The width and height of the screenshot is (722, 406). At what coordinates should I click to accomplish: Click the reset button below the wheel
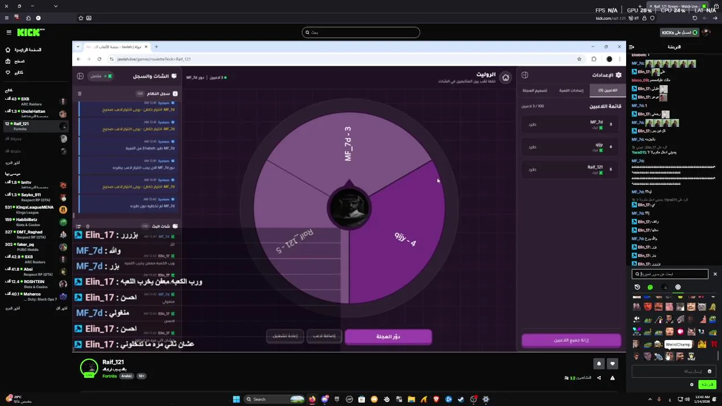click(x=285, y=336)
